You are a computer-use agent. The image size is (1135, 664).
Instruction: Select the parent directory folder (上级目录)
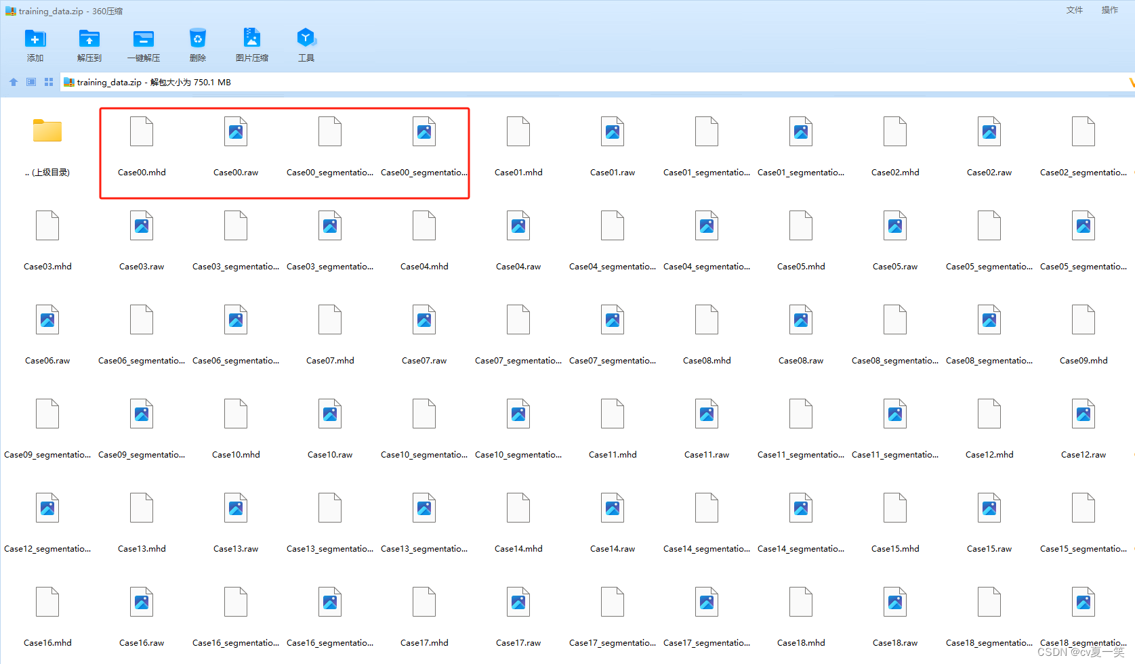[x=47, y=131]
